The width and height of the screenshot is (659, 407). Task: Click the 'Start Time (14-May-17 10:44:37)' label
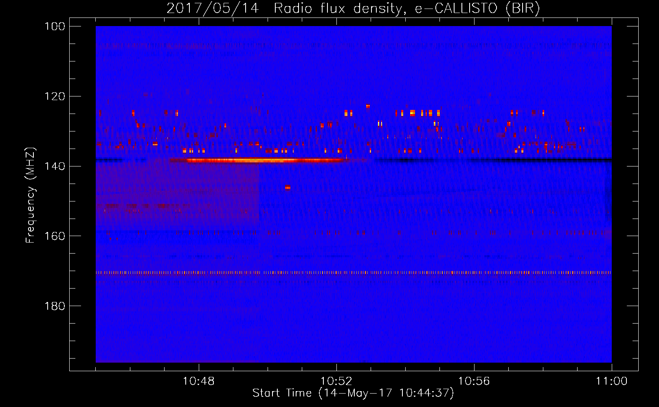(x=353, y=393)
